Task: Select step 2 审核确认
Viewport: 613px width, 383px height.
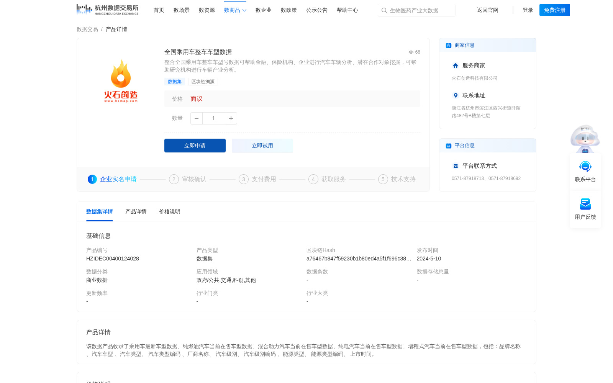Action: (x=188, y=179)
